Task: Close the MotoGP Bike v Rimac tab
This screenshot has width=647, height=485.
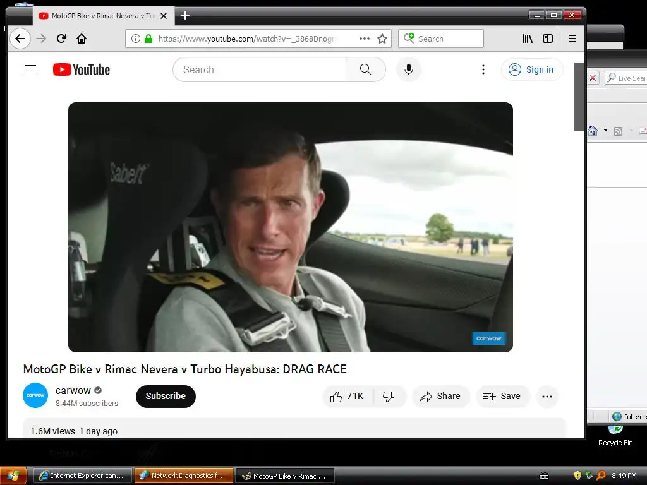Action: [164, 16]
